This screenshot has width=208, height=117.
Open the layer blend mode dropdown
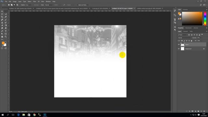(x=185, y=38)
